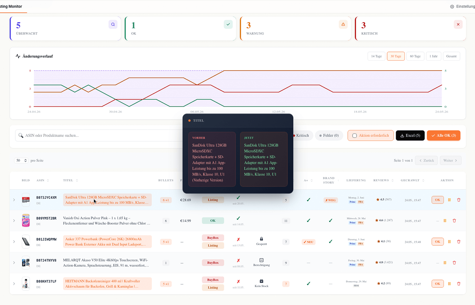Click the green OK status badge for Vanish
This screenshot has width=475, height=305.
tap(213, 221)
